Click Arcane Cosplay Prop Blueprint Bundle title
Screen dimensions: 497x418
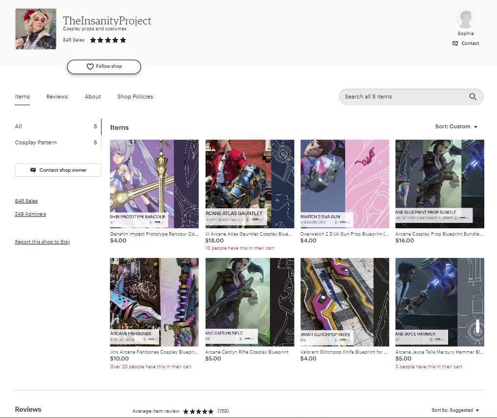(440, 234)
